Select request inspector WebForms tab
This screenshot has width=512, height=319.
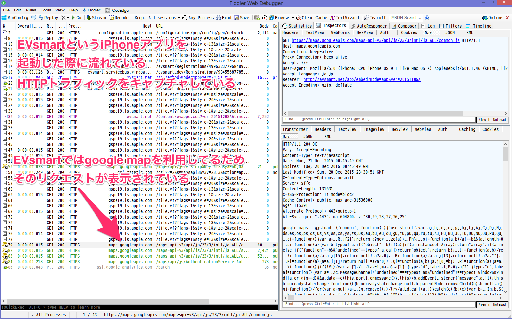point(340,32)
